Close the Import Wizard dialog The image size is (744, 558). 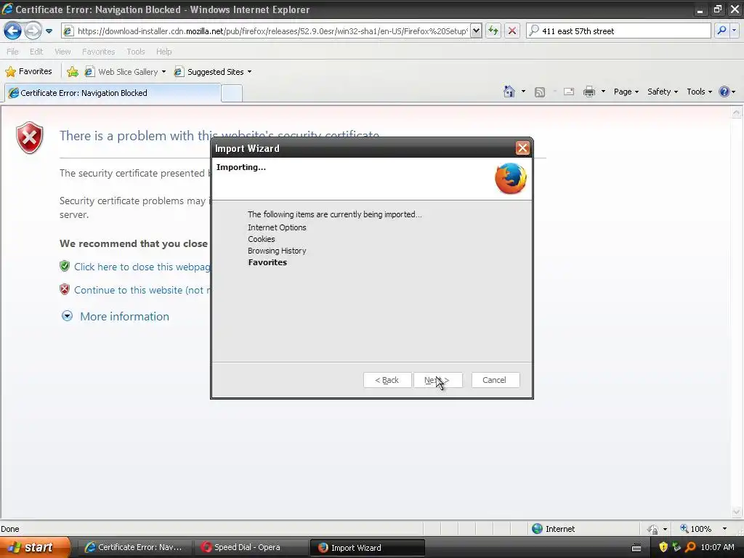522,148
